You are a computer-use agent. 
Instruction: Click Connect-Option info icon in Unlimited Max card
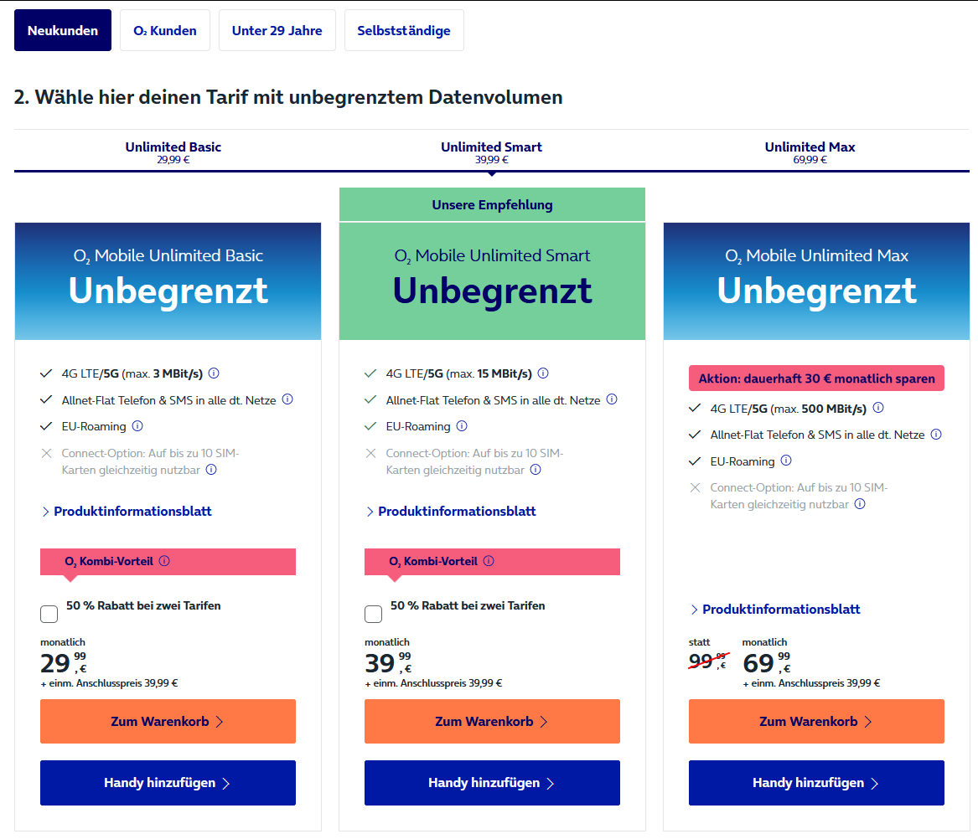pyautogui.click(x=860, y=504)
